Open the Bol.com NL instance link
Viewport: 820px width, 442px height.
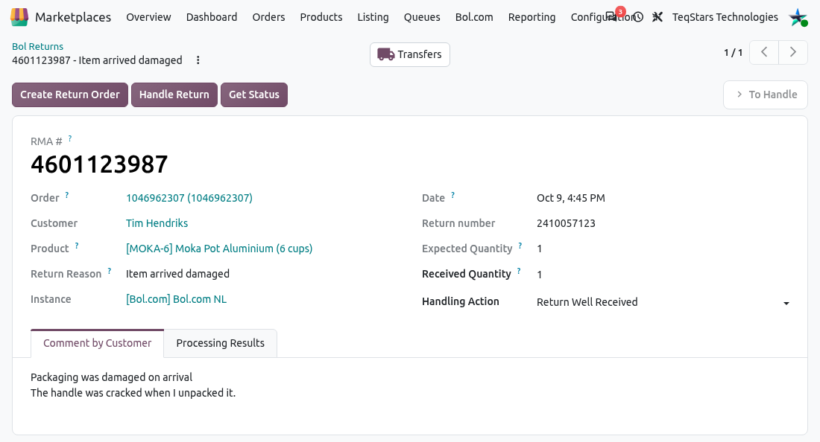point(176,300)
